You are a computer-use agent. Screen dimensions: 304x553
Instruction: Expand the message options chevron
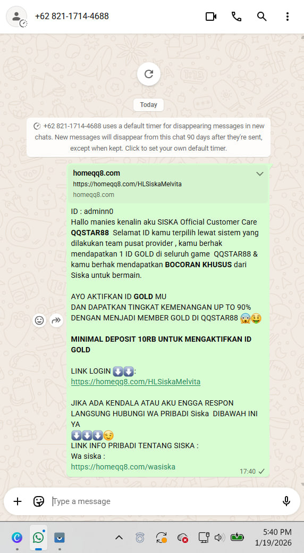tap(259, 174)
